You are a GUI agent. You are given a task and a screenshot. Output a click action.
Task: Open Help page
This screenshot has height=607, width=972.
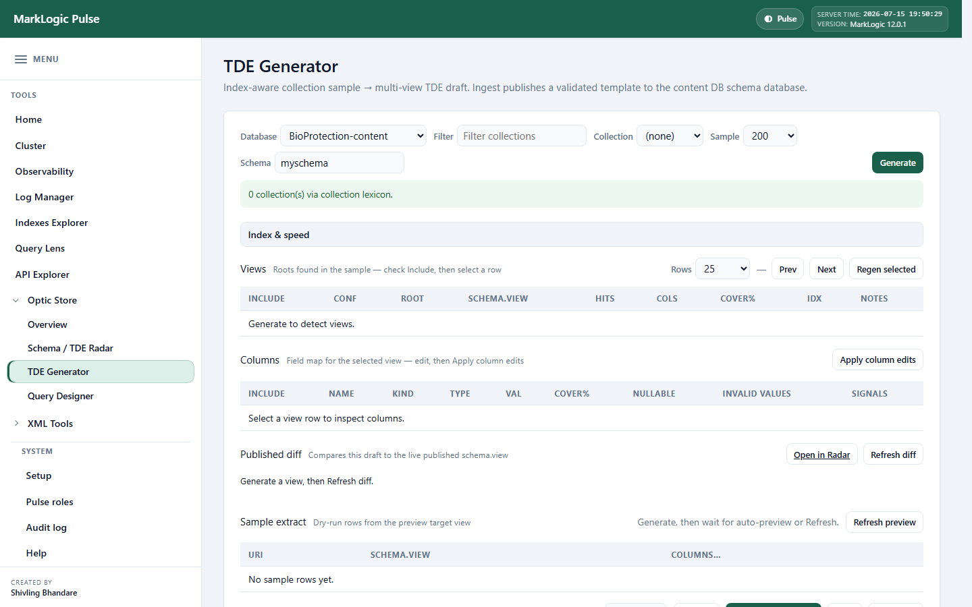point(36,553)
